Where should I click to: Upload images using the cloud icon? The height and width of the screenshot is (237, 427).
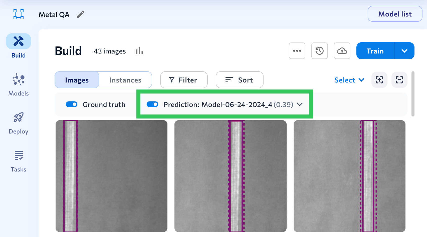click(x=342, y=51)
